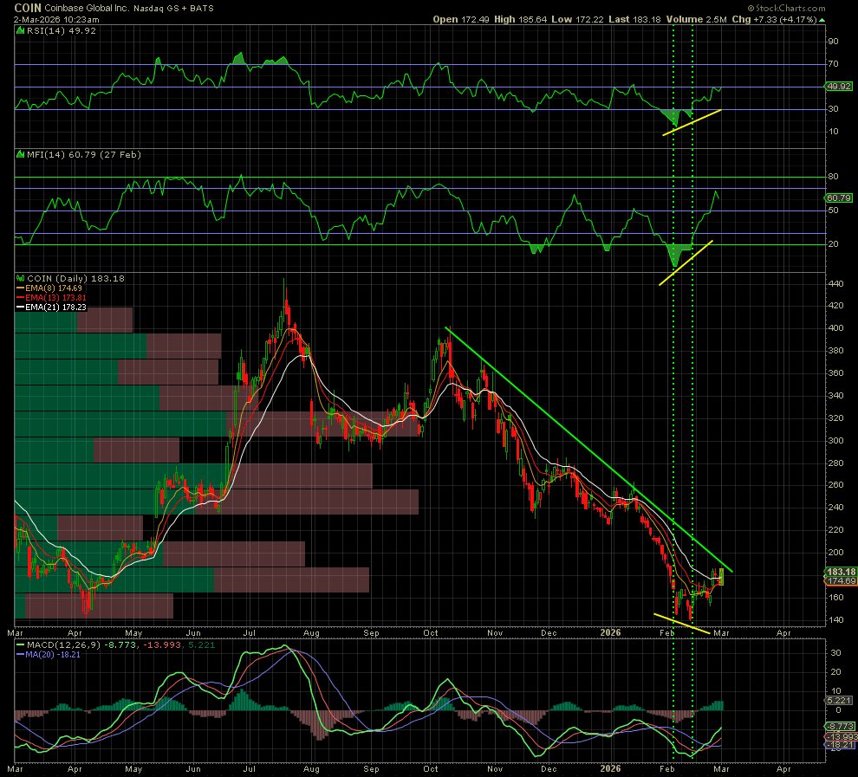This screenshot has height=777, width=858.
Task: Click the 440 price axis label
Action: click(835, 283)
